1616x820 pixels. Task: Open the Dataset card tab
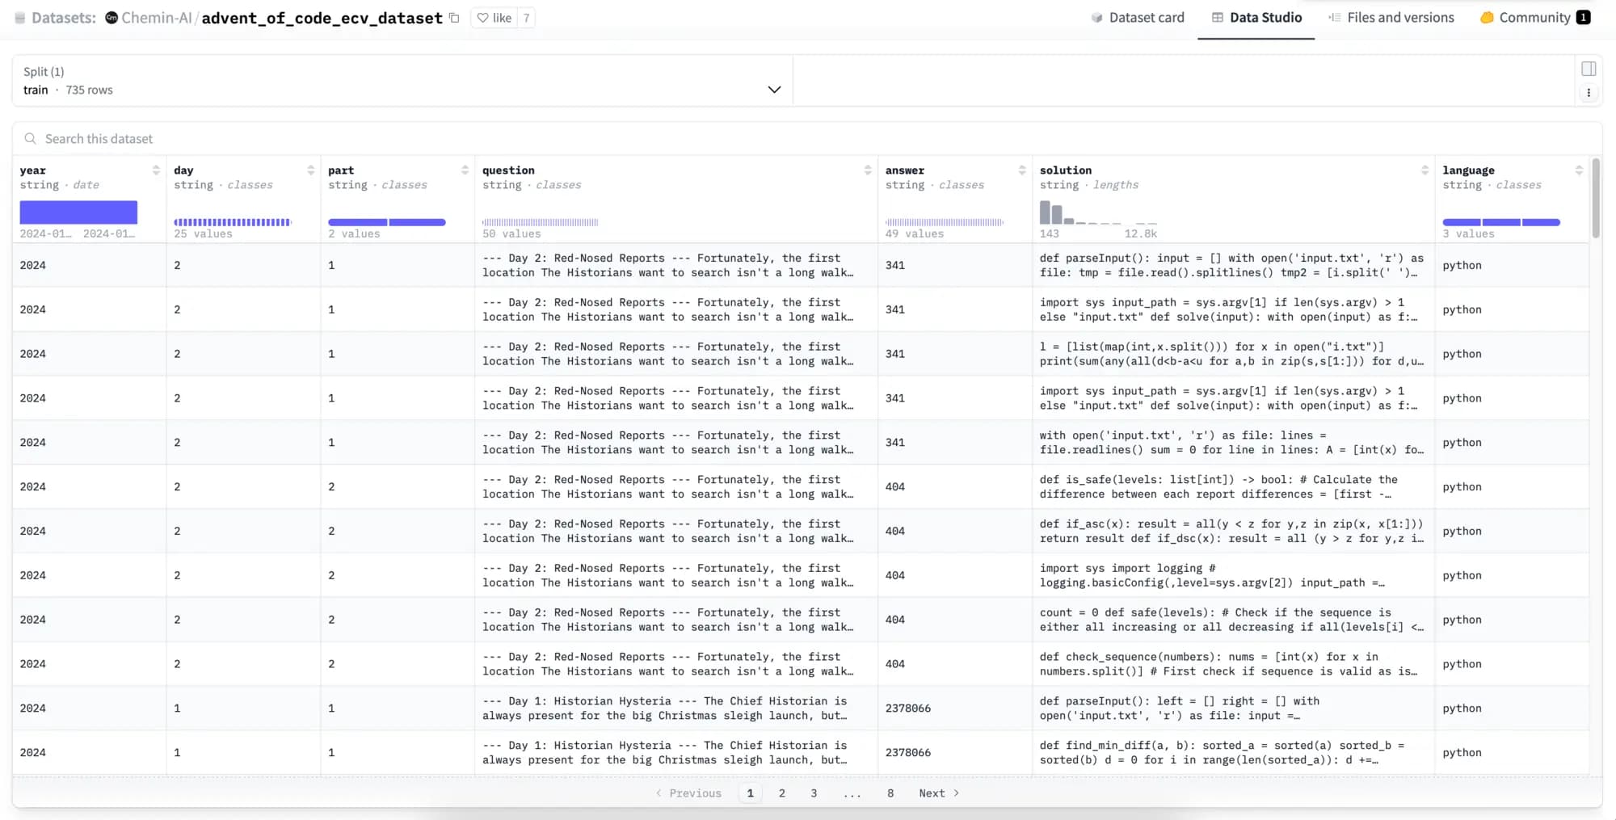[1137, 18]
